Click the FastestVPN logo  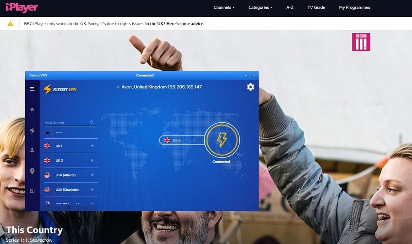pyautogui.click(x=60, y=89)
